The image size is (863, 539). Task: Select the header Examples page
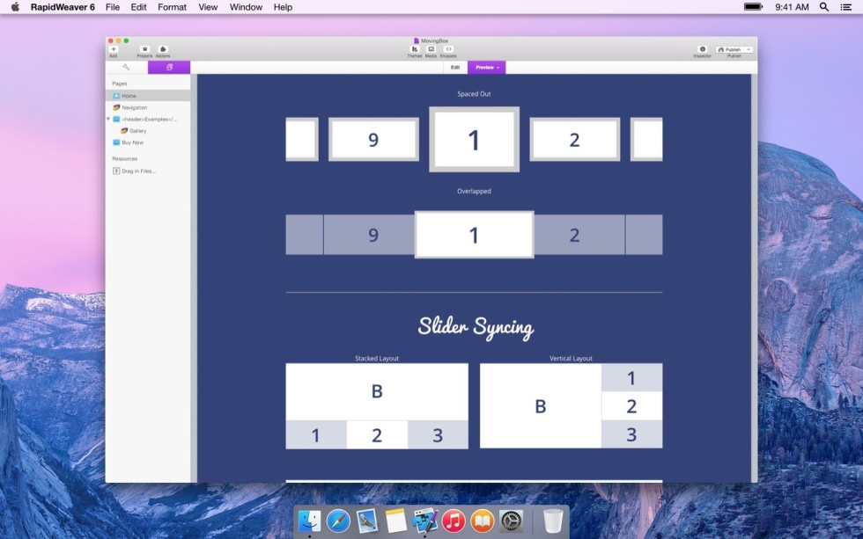[148, 120]
